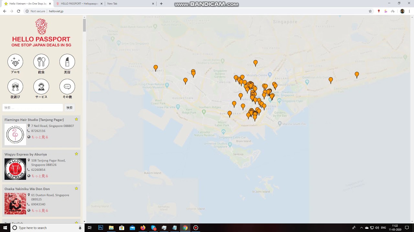Open Photoshop from the Windows taskbar
This screenshot has height=232, width=414.
pyautogui.click(x=101, y=227)
